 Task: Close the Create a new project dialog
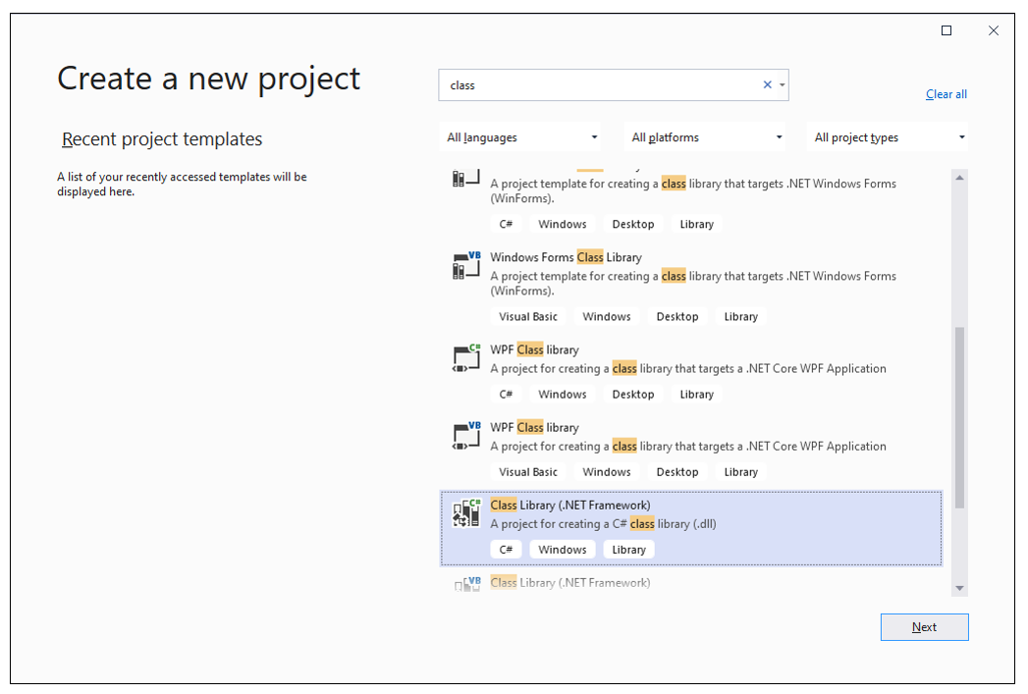(x=994, y=30)
